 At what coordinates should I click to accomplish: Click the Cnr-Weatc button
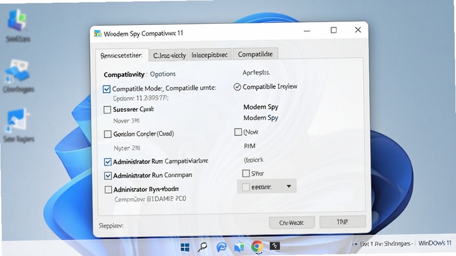pyautogui.click(x=291, y=222)
